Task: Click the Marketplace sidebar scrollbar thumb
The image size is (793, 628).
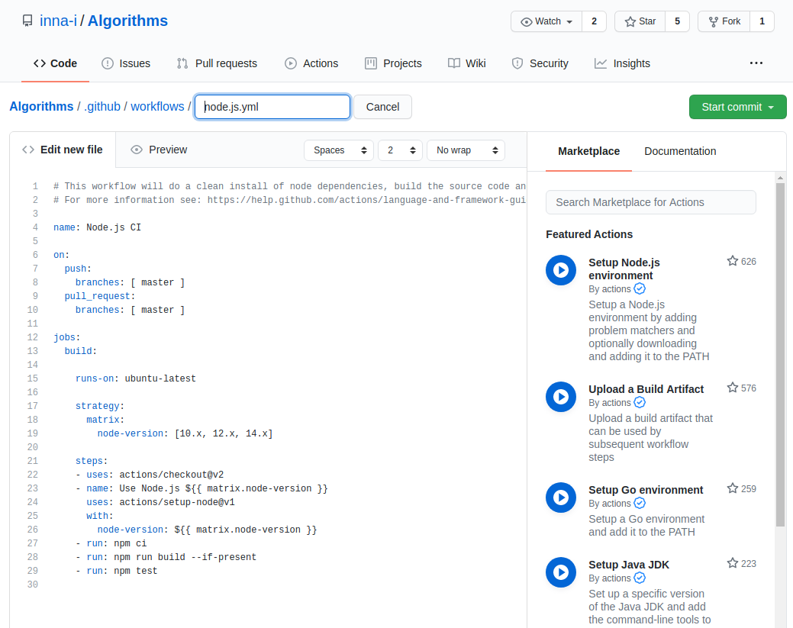Action: point(780,355)
